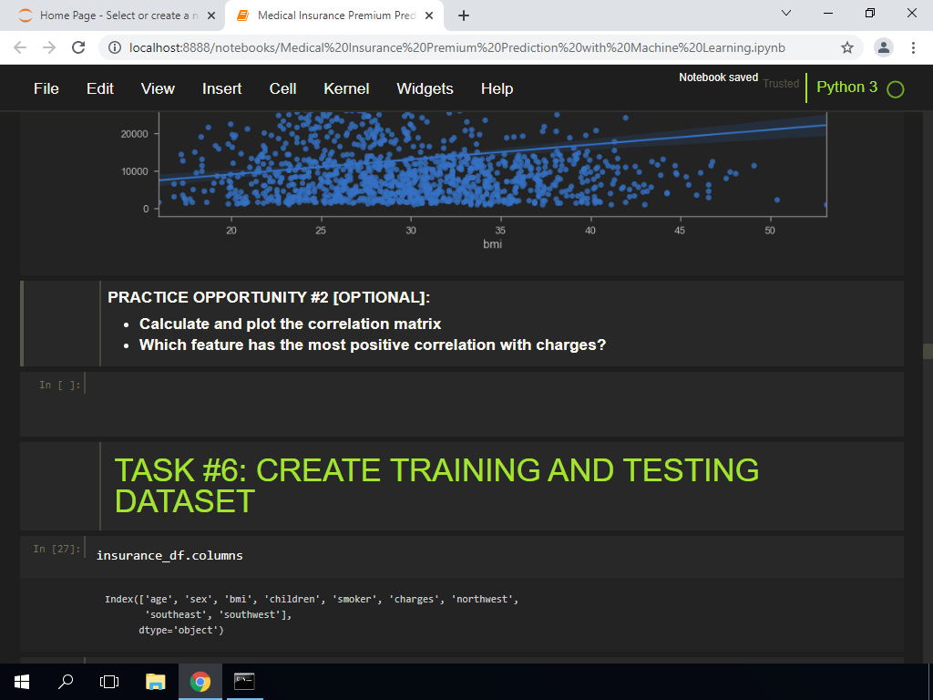Screen dimensions: 933x700
Task: Open the File menu
Action: click(x=46, y=88)
